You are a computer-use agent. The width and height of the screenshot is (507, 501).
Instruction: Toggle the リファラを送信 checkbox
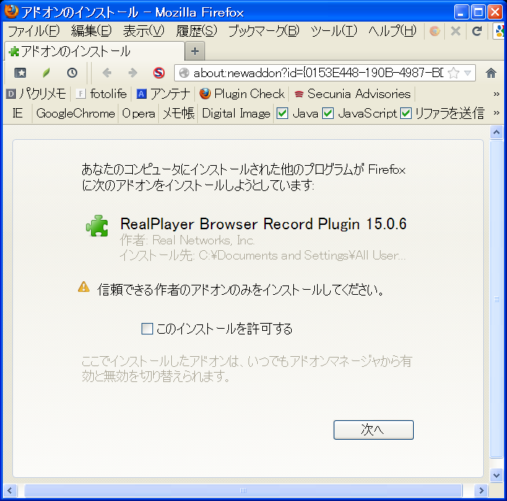[406, 113]
